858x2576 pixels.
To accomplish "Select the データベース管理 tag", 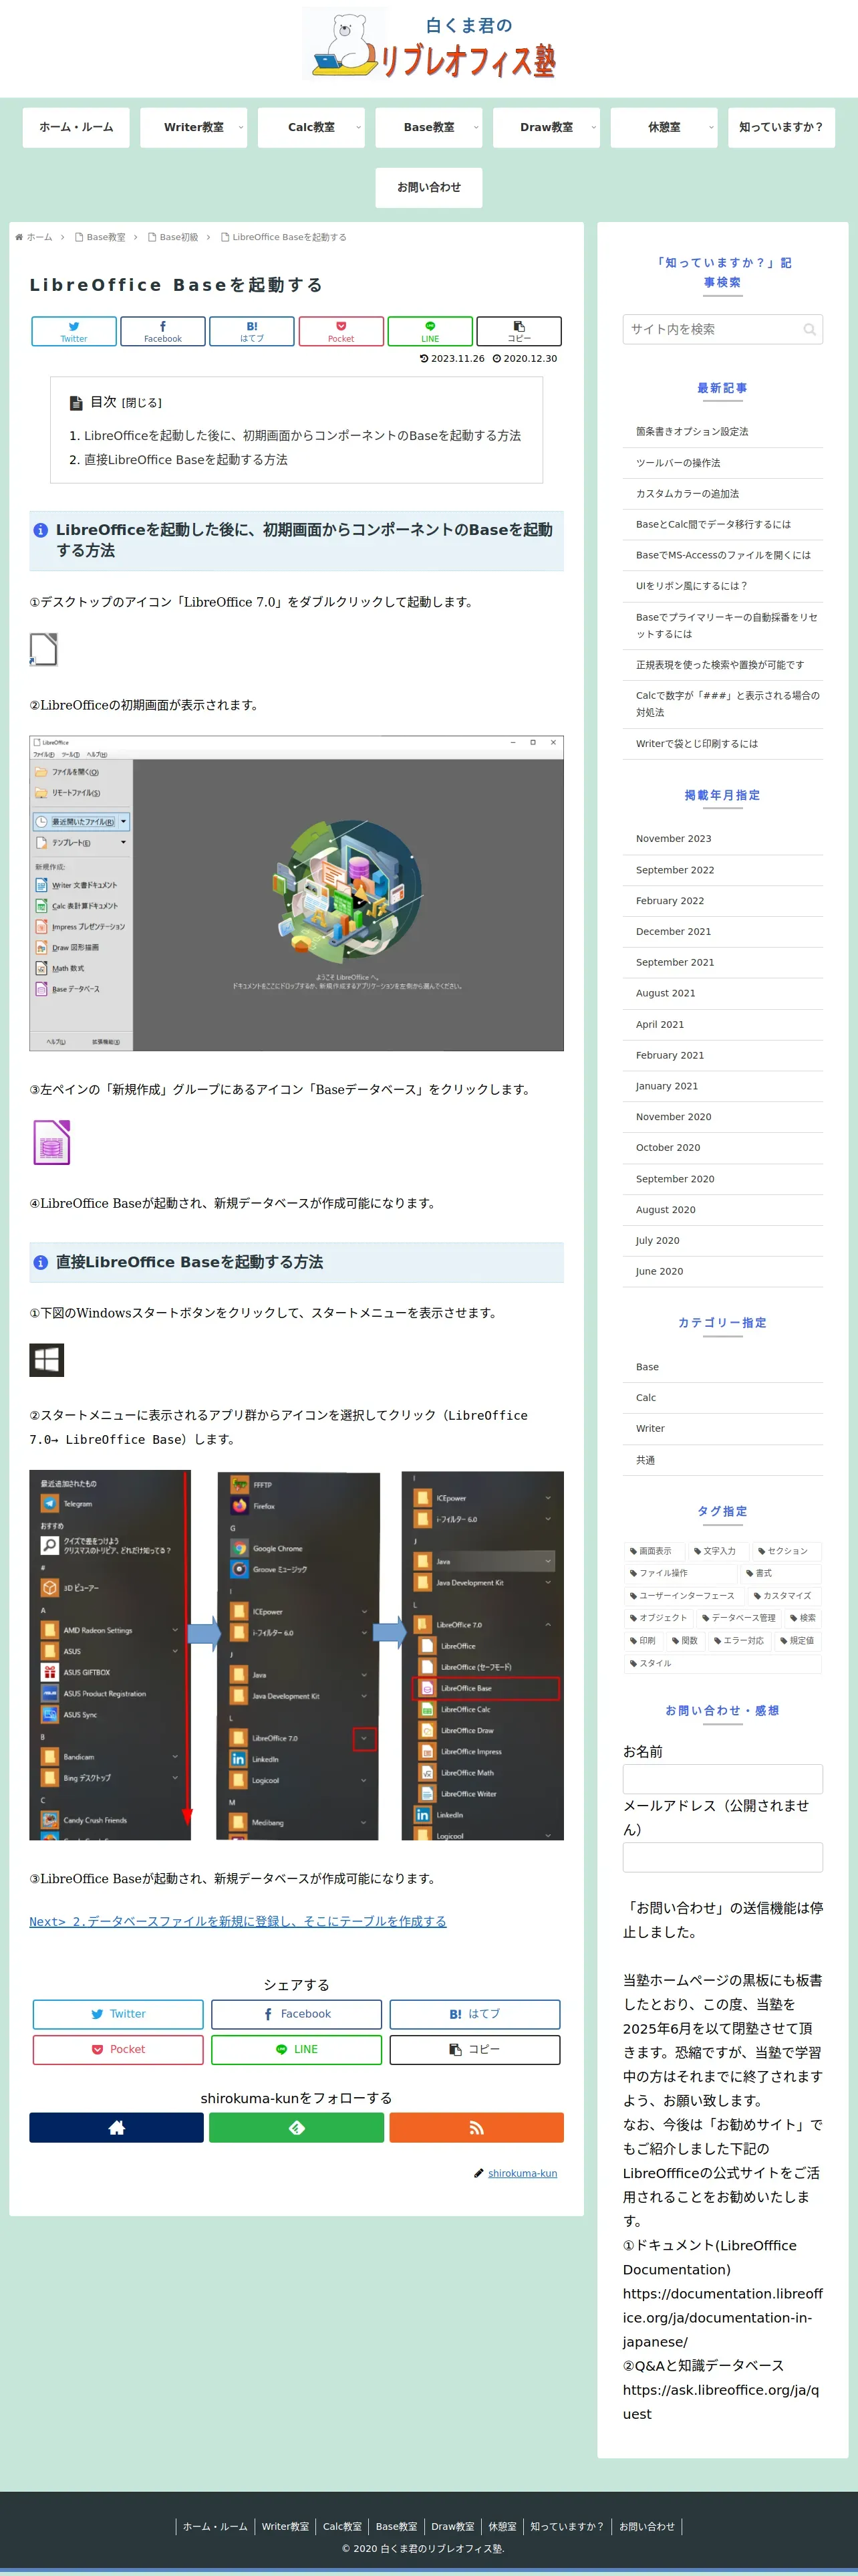I will pyautogui.click(x=739, y=1618).
